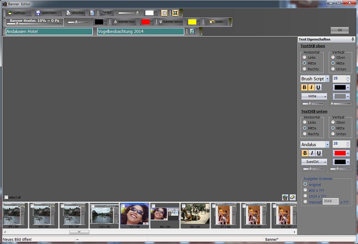Click the trash bin icon above thumbnails

285,197
